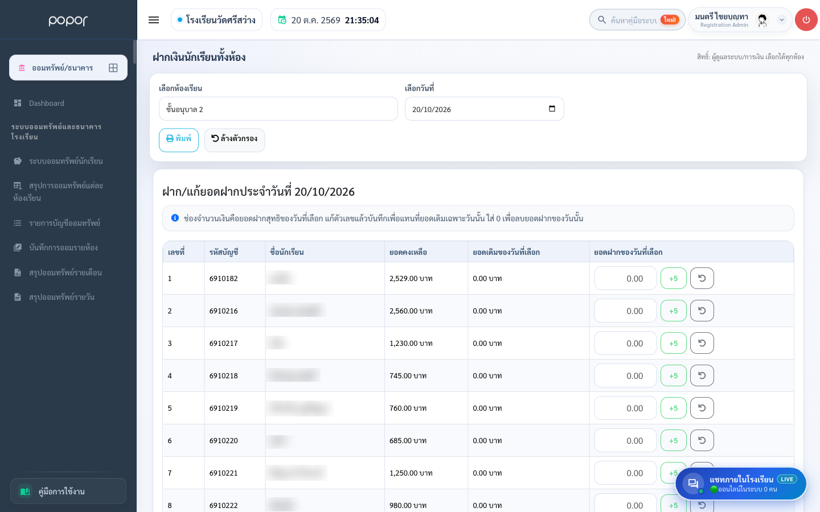Select the classroom dropdown ชั้นอนุบาล 2
The image size is (820, 512).
coord(278,109)
